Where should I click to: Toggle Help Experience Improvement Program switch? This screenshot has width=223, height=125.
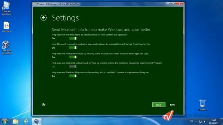(73, 76)
